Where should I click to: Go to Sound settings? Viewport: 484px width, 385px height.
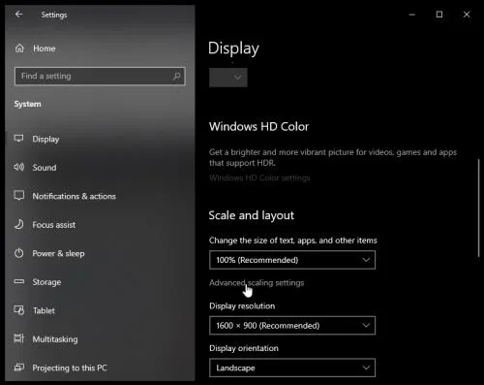[x=100, y=168]
